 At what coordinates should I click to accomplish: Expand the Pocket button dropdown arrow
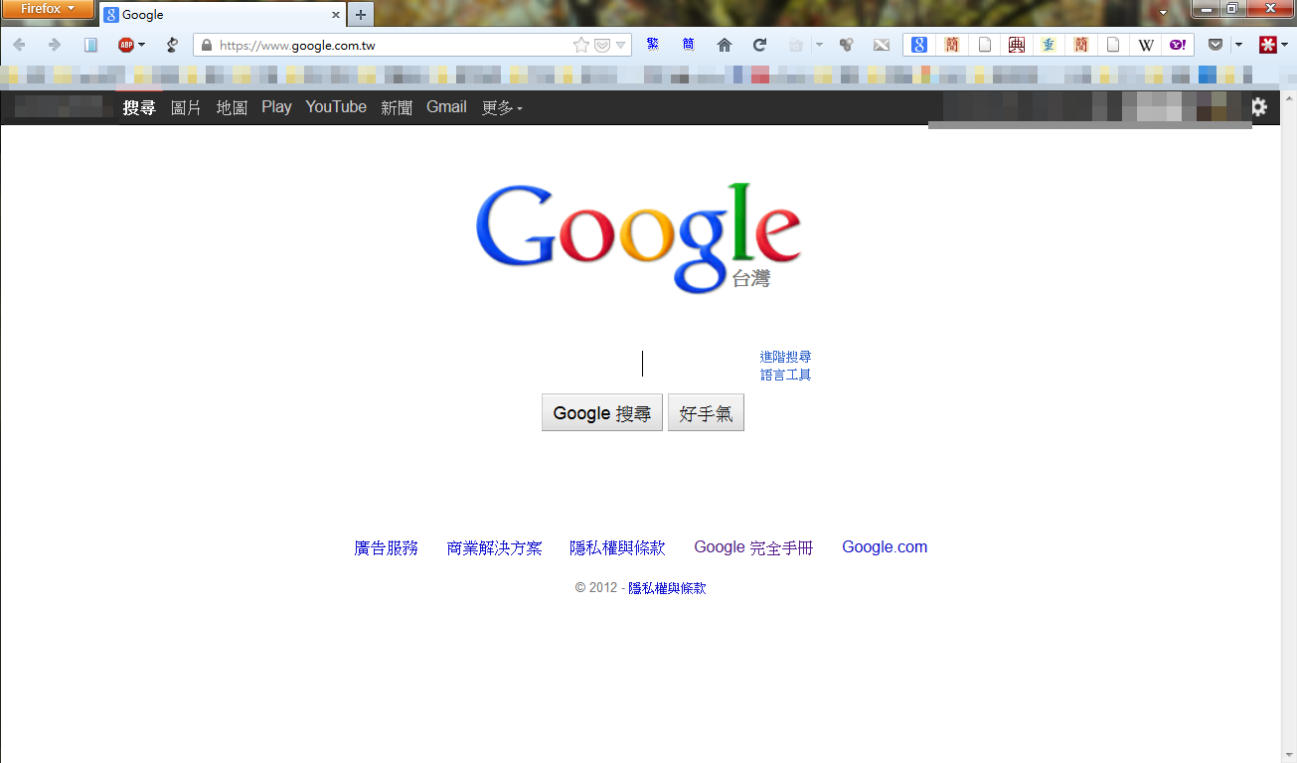pos(1238,45)
